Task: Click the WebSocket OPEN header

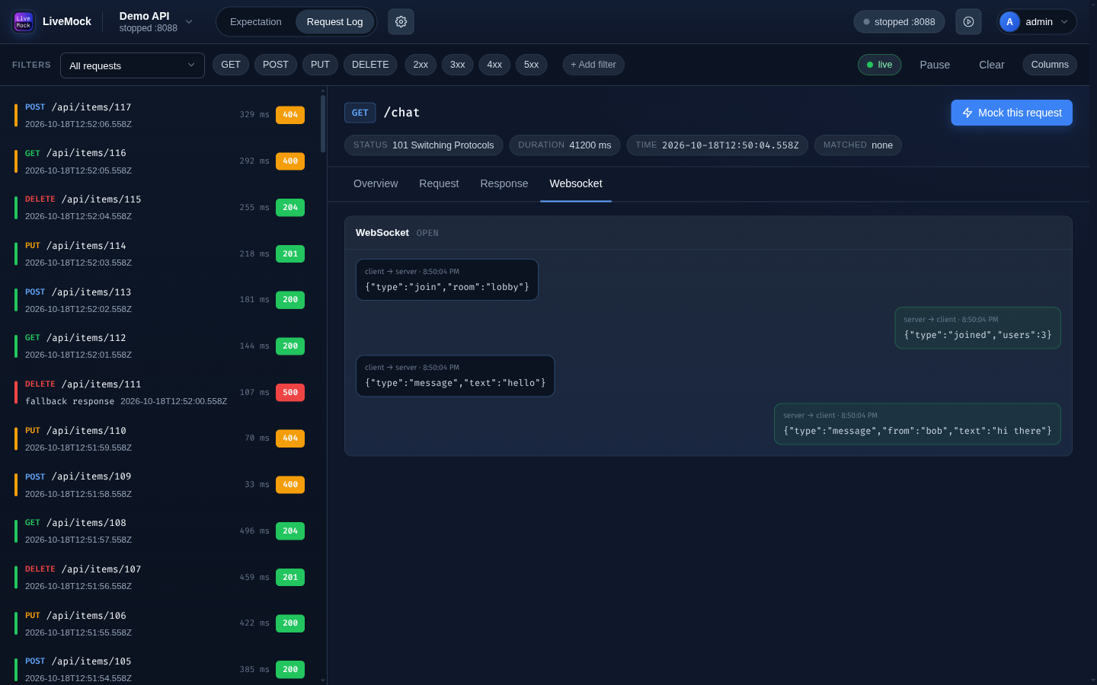Action: (x=708, y=233)
